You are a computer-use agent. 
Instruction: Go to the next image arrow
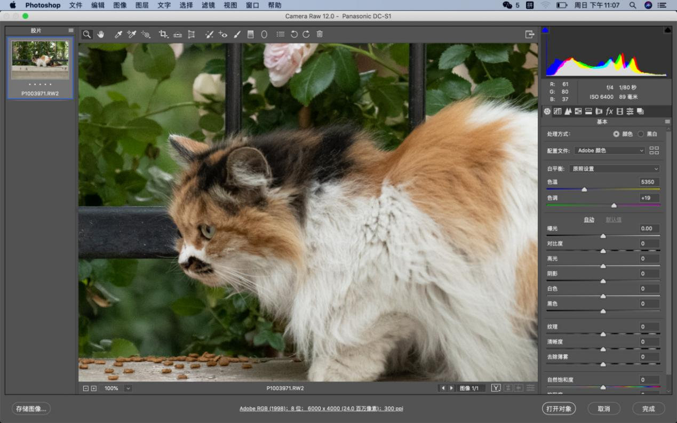[x=451, y=388]
